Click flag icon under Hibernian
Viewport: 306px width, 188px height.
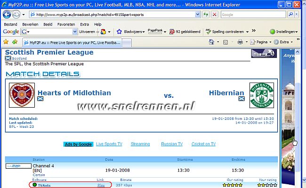[242, 99]
